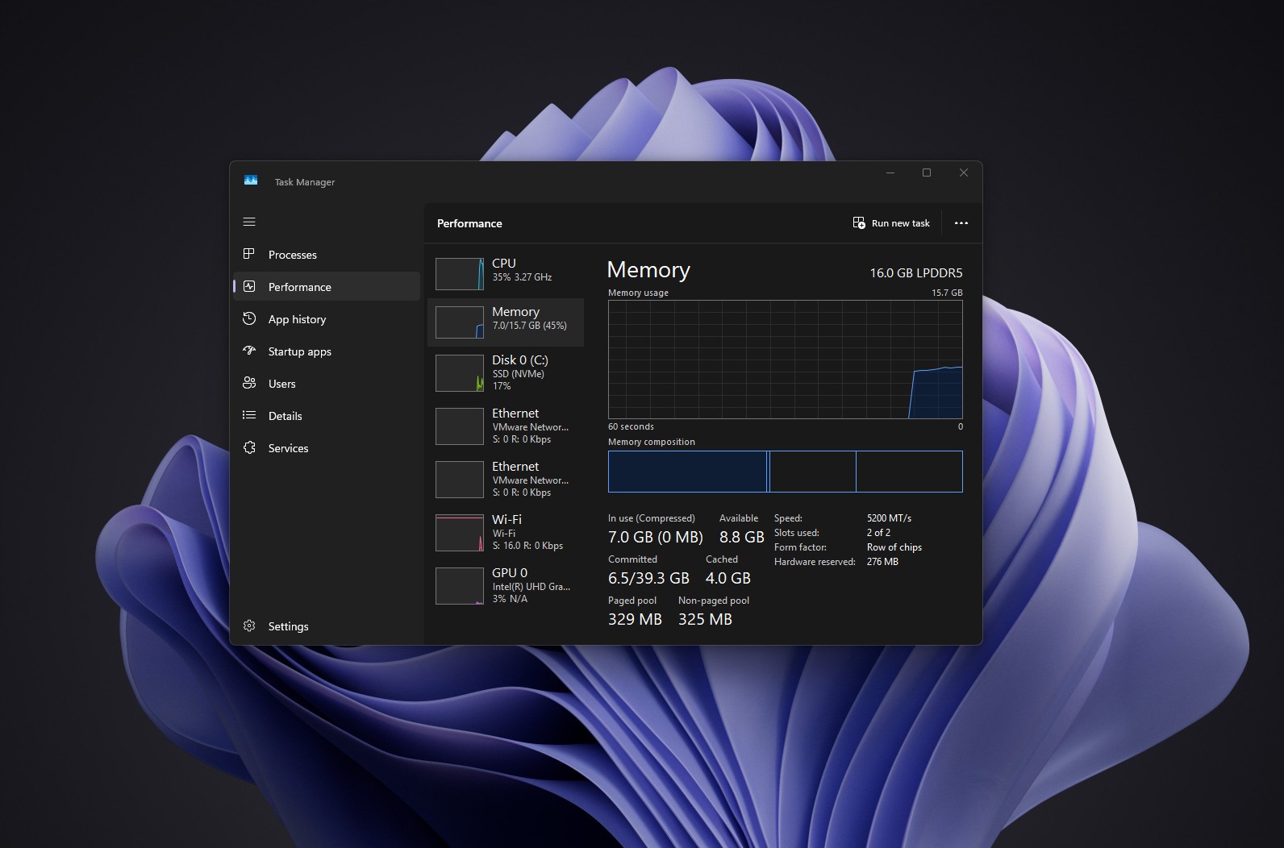
Task: Click the Startup apps gauge icon
Action: click(249, 351)
